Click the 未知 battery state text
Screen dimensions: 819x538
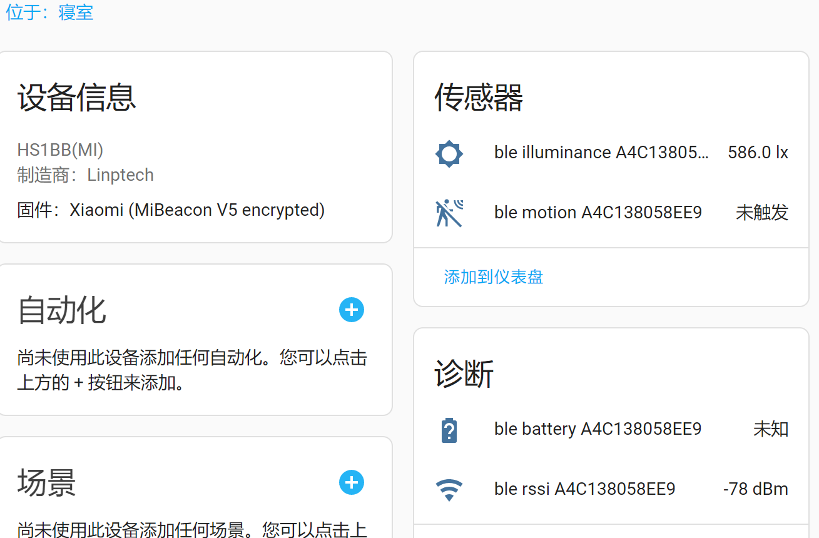click(770, 429)
